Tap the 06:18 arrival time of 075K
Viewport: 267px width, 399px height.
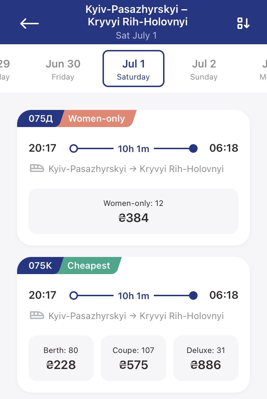pos(224,295)
